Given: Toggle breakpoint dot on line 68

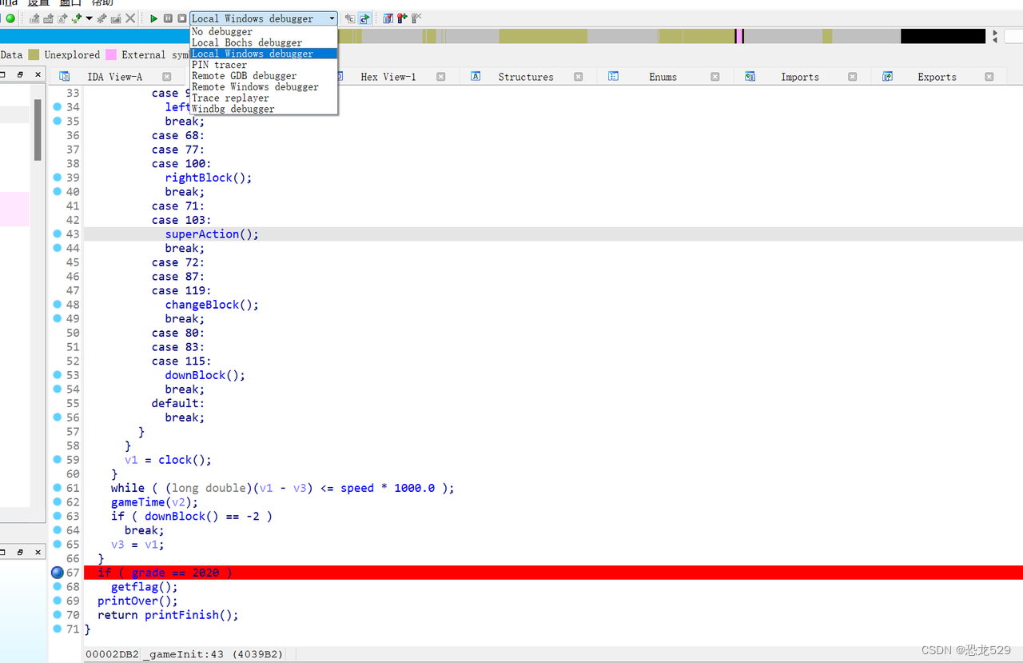Looking at the screenshot, I should click(57, 587).
